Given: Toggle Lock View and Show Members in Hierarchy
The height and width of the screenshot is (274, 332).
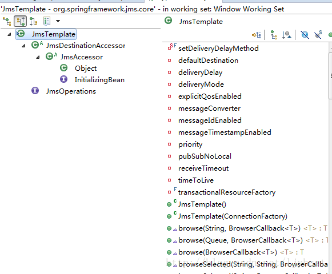Looking at the screenshot, I should point(257,35).
